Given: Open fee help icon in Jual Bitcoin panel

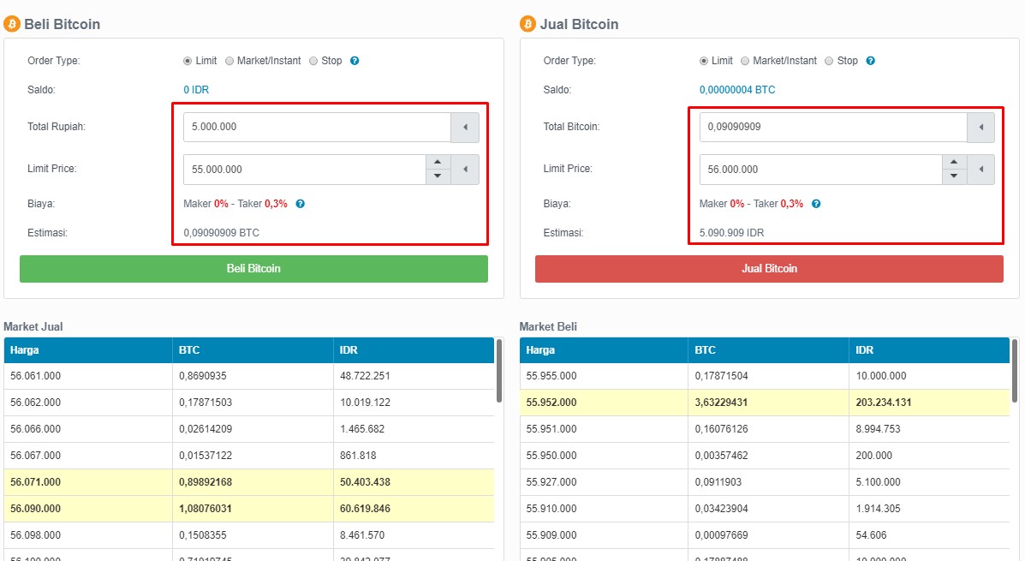Looking at the screenshot, I should (816, 204).
